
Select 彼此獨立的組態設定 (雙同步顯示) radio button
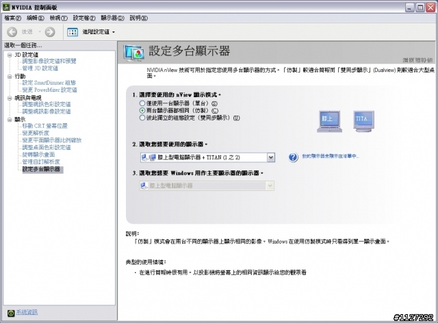142,118
